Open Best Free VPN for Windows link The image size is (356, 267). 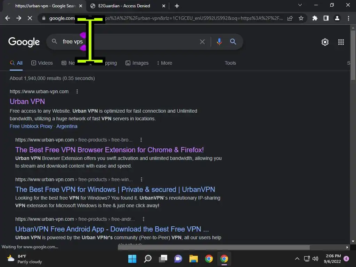pyautogui.click(x=115, y=189)
